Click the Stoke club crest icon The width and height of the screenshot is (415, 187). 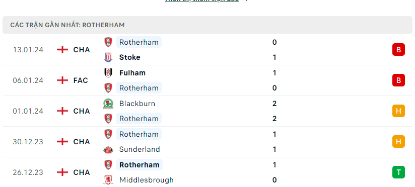point(108,57)
